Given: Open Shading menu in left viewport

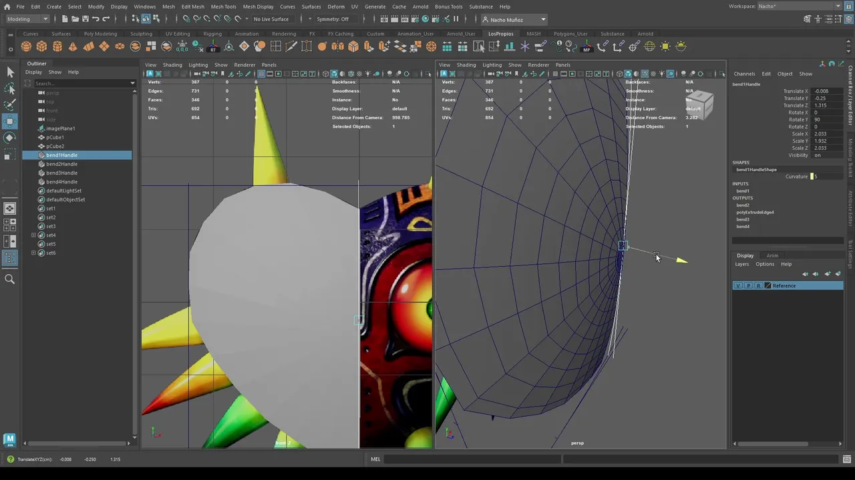Looking at the screenshot, I should [x=172, y=65].
